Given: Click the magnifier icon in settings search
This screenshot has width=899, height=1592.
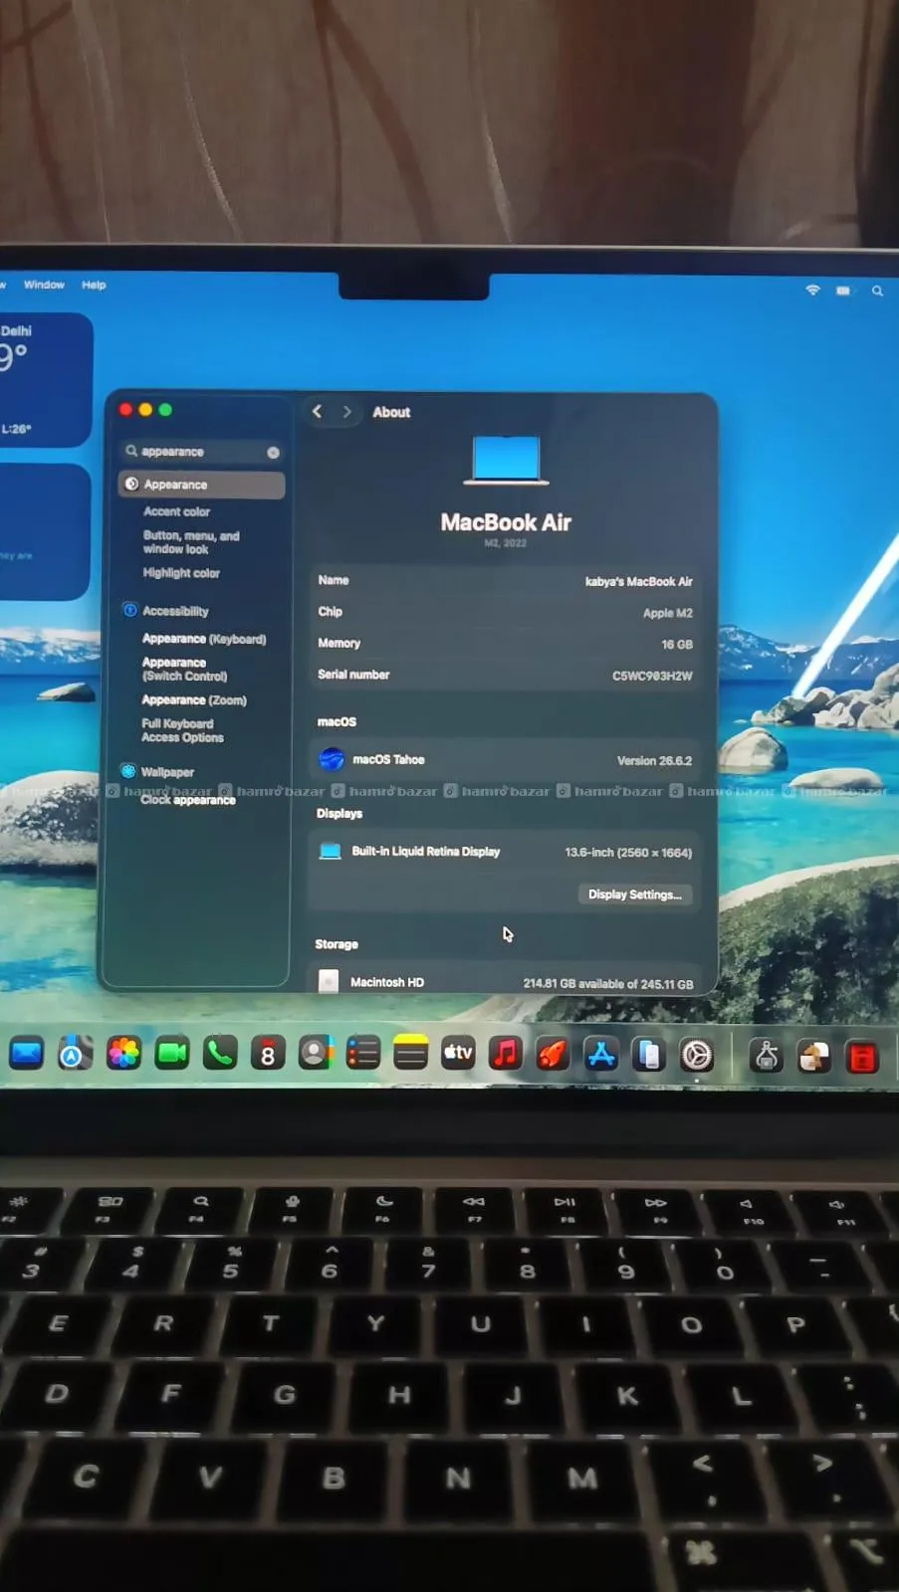Looking at the screenshot, I should (x=131, y=451).
